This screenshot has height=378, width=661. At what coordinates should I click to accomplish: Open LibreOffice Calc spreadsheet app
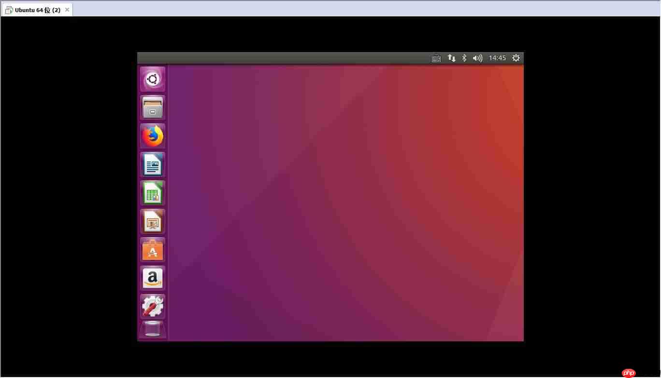point(153,193)
